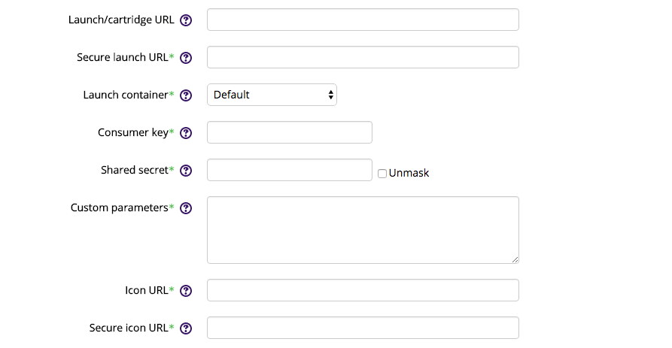Open help for Icon URL
The height and width of the screenshot is (348, 672).
pos(186,291)
